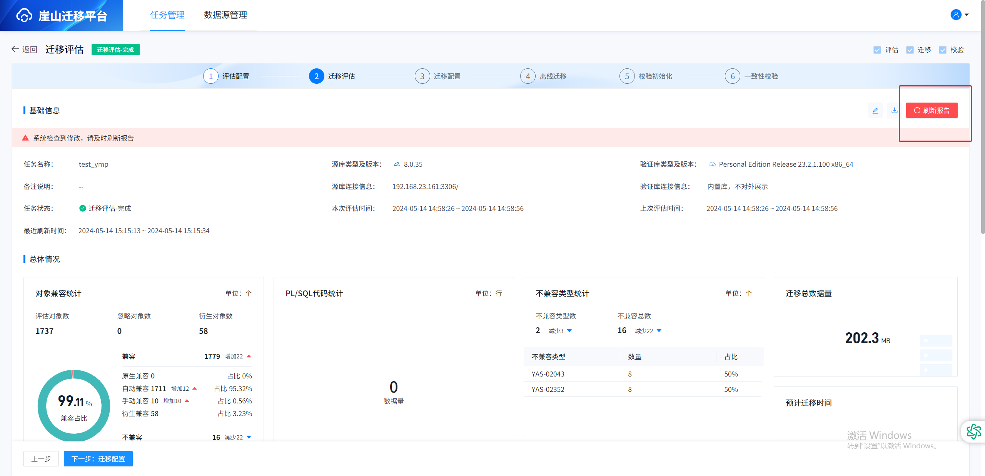Click blue down arrow beside 减少3
Screen dimensions: 985x476
point(569,331)
